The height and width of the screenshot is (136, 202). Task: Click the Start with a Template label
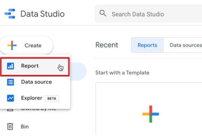point(122,73)
